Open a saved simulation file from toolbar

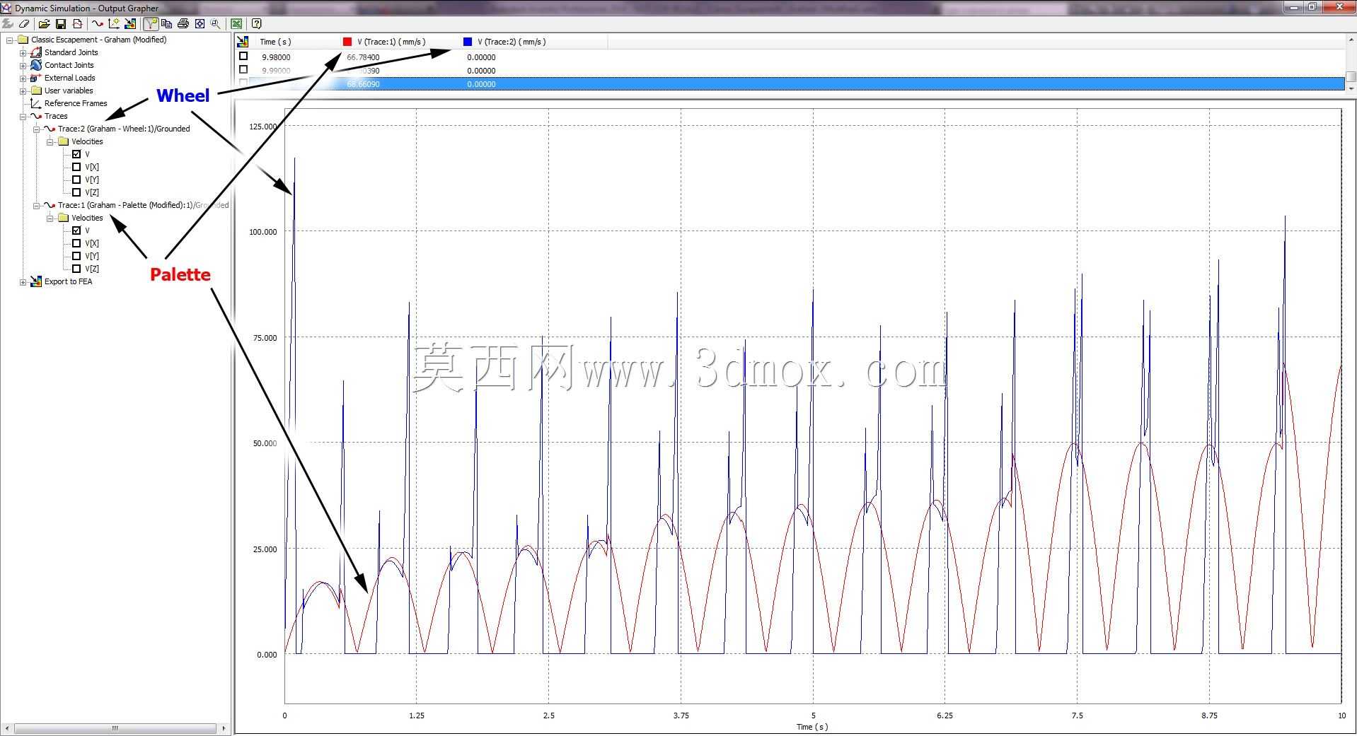coord(44,23)
